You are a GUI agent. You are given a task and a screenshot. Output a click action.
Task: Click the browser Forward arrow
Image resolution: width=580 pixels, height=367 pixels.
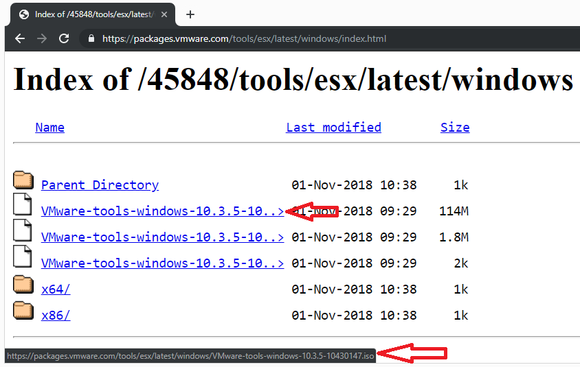pyautogui.click(x=42, y=38)
